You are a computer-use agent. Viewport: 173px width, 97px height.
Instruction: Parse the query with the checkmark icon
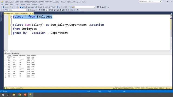pyautogui.click(x=39, y=10)
